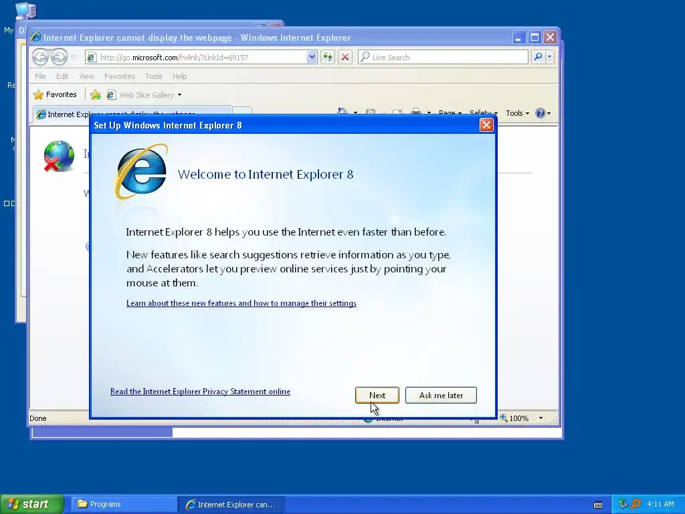
Task: Open the Edit menu
Action: click(x=62, y=76)
